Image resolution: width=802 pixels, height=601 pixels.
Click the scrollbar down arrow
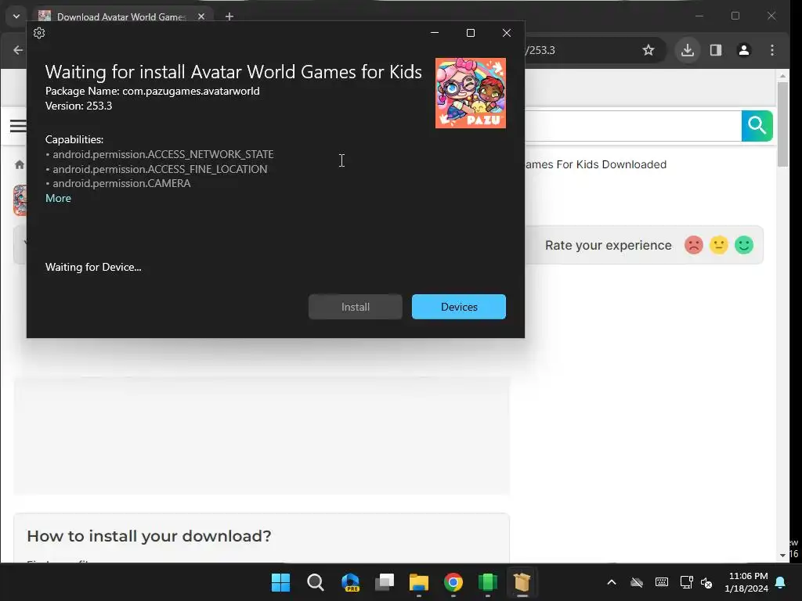pos(782,556)
